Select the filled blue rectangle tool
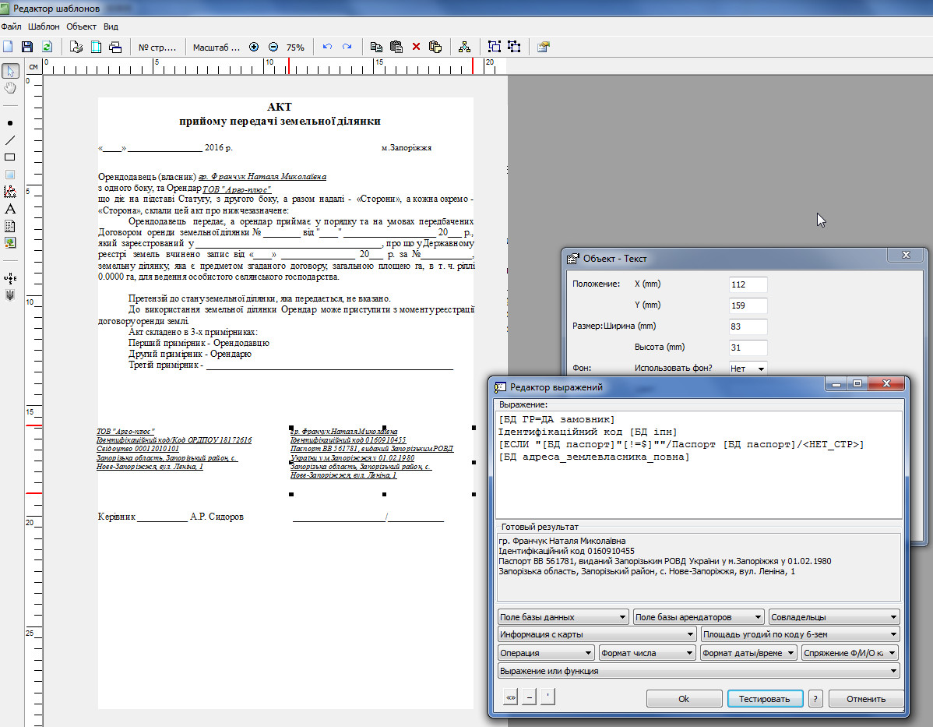The height and width of the screenshot is (727, 933). [10, 175]
